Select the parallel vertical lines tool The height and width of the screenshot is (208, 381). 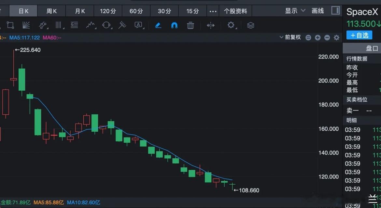(59, 25)
